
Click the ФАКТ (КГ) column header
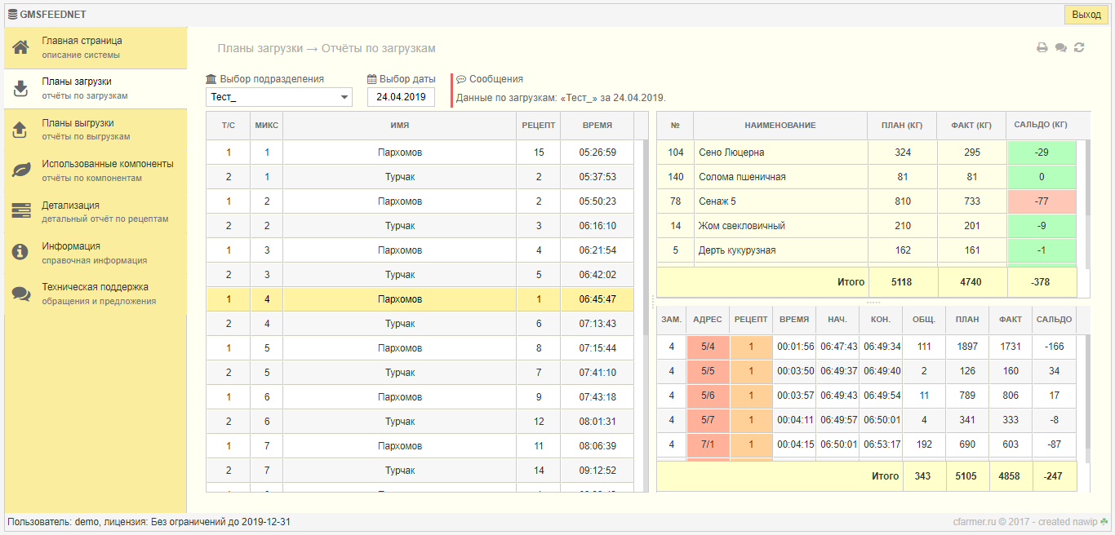pos(972,126)
